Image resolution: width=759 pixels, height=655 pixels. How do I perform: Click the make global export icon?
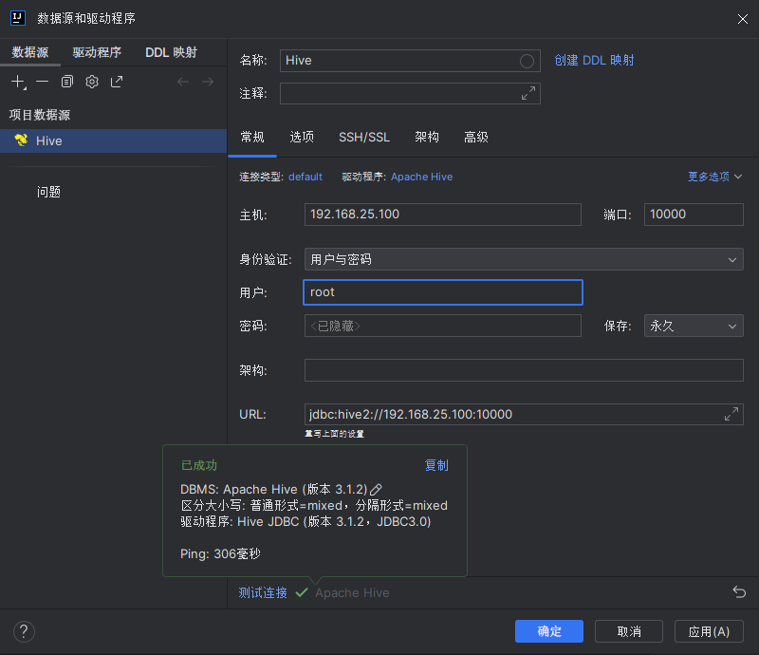pyautogui.click(x=117, y=83)
